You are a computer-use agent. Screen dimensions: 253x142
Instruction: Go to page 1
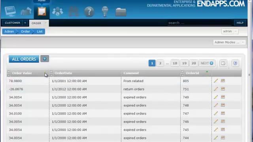(x=152, y=63)
